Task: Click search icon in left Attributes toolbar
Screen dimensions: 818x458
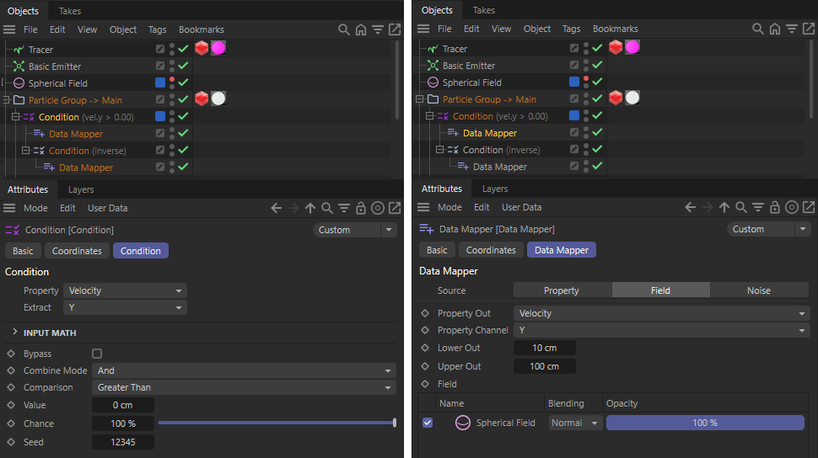Action: pyautogui.click(x=327, y=209)
